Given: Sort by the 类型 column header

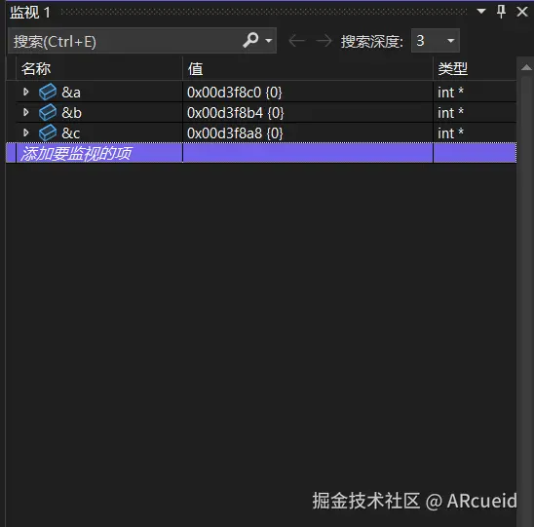Looking at the screenshot, I should [x=475, y=69].
